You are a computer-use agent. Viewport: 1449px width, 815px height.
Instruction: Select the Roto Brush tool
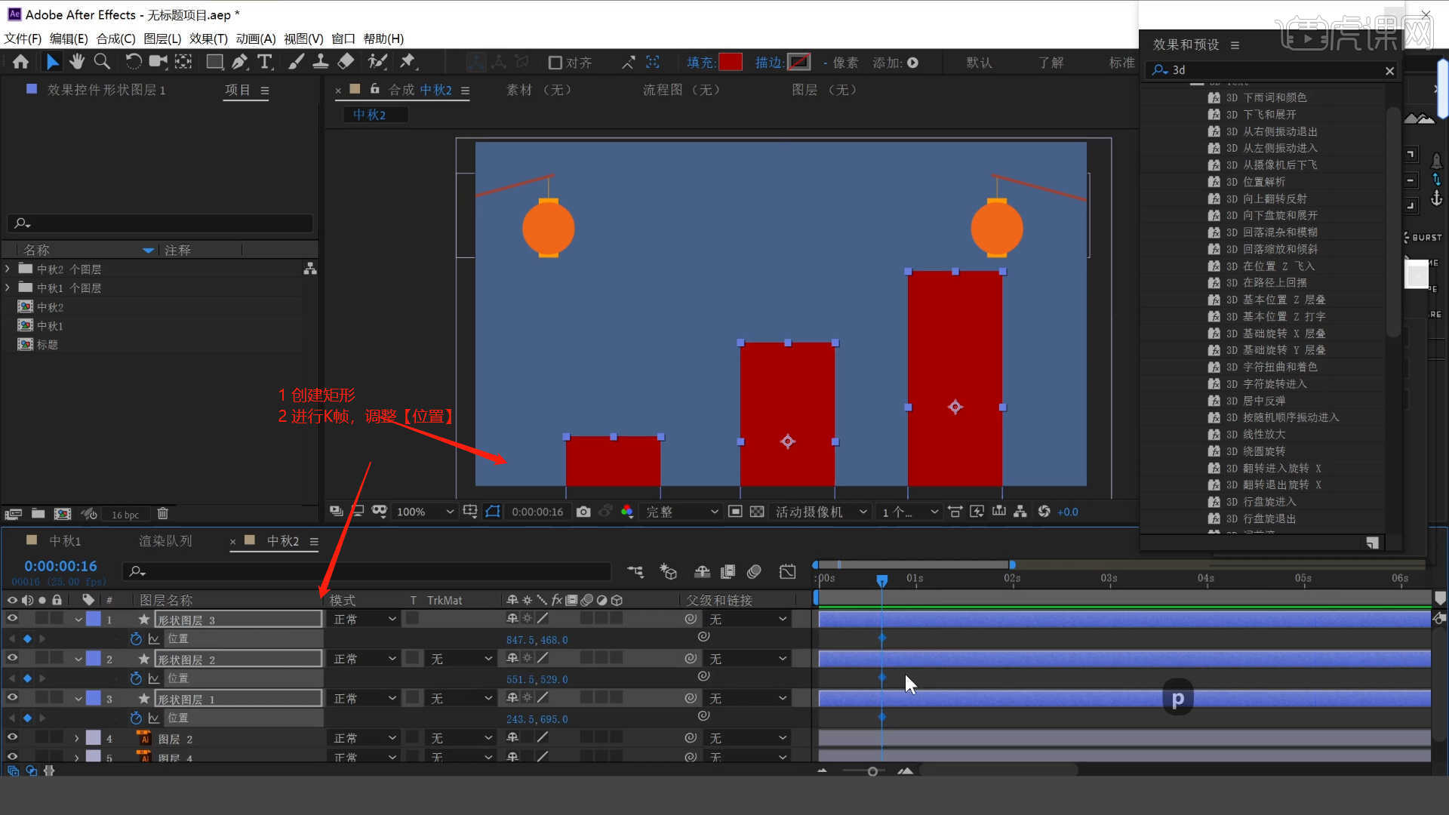pos(377,62)
